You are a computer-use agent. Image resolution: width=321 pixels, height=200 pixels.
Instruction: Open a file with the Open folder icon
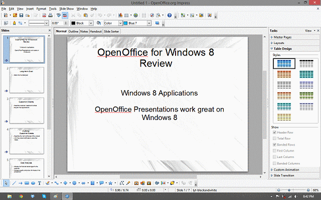[15, 15]
